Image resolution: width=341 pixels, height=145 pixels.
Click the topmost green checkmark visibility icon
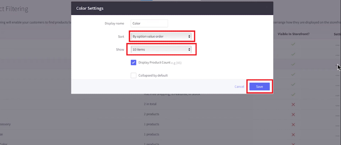click(293, 44)
